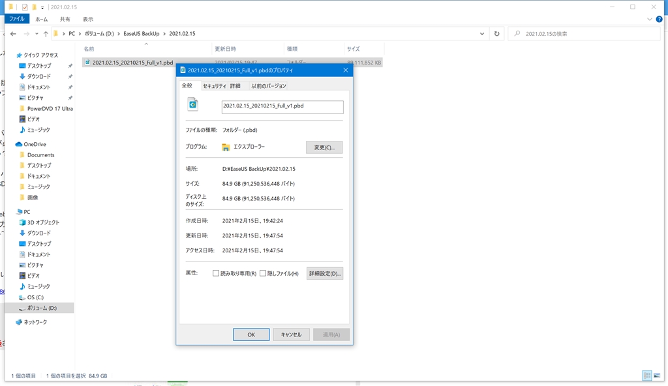This screenshot has height=386, width=668.
Task: Click PC in the address breadcrumb
Action: click(72, 34)
